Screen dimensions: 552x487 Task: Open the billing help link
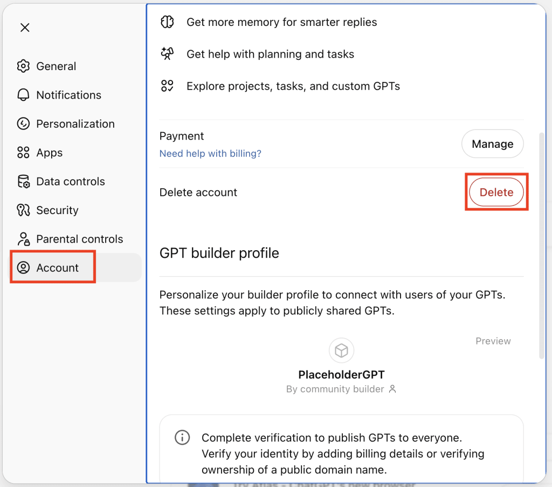[210, 153]
